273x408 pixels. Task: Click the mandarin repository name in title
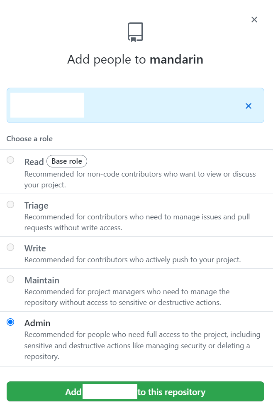176,59
